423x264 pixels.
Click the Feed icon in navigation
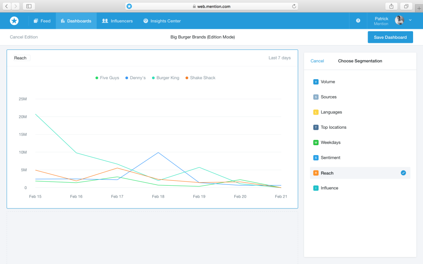pos(36,21)
